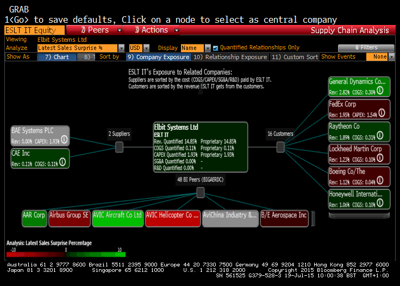Click the Latest Sales Surprise % field
Viewport: 400px width, 286px height.
point(78,48)
